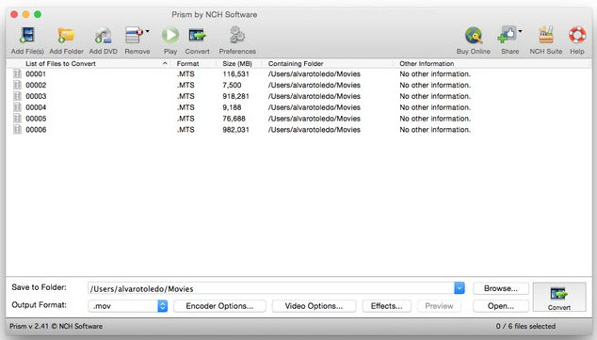Click the Open... button
Screen dimensions: 597x340
pos(501,306)
